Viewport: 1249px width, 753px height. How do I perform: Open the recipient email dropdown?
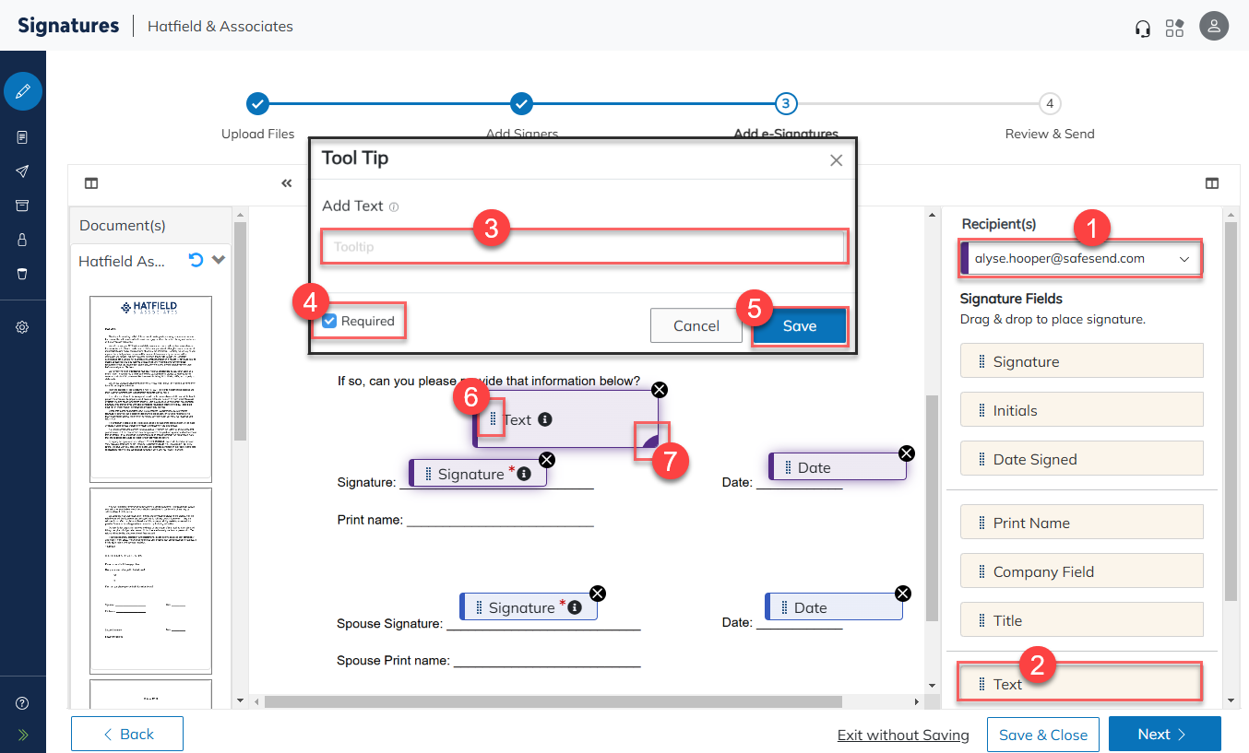1081,259
